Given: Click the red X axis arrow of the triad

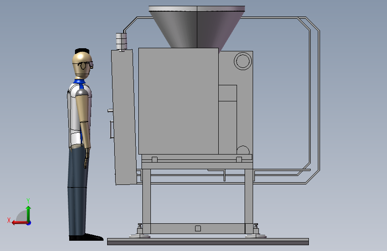Looking at the screenshot, I should tap(19, 223).
